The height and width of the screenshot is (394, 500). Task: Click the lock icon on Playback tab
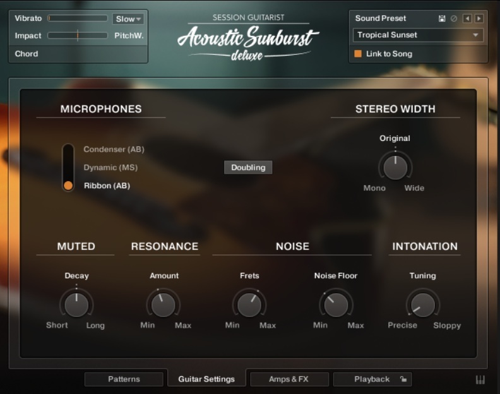pyautogui.click(x=403, y=379)
